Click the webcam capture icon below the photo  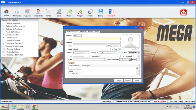pos(135,49)
